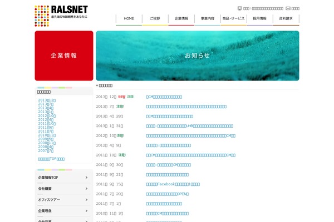Open the 企業理念 sidebar menu item
The image size is (334, 222).
64,210
